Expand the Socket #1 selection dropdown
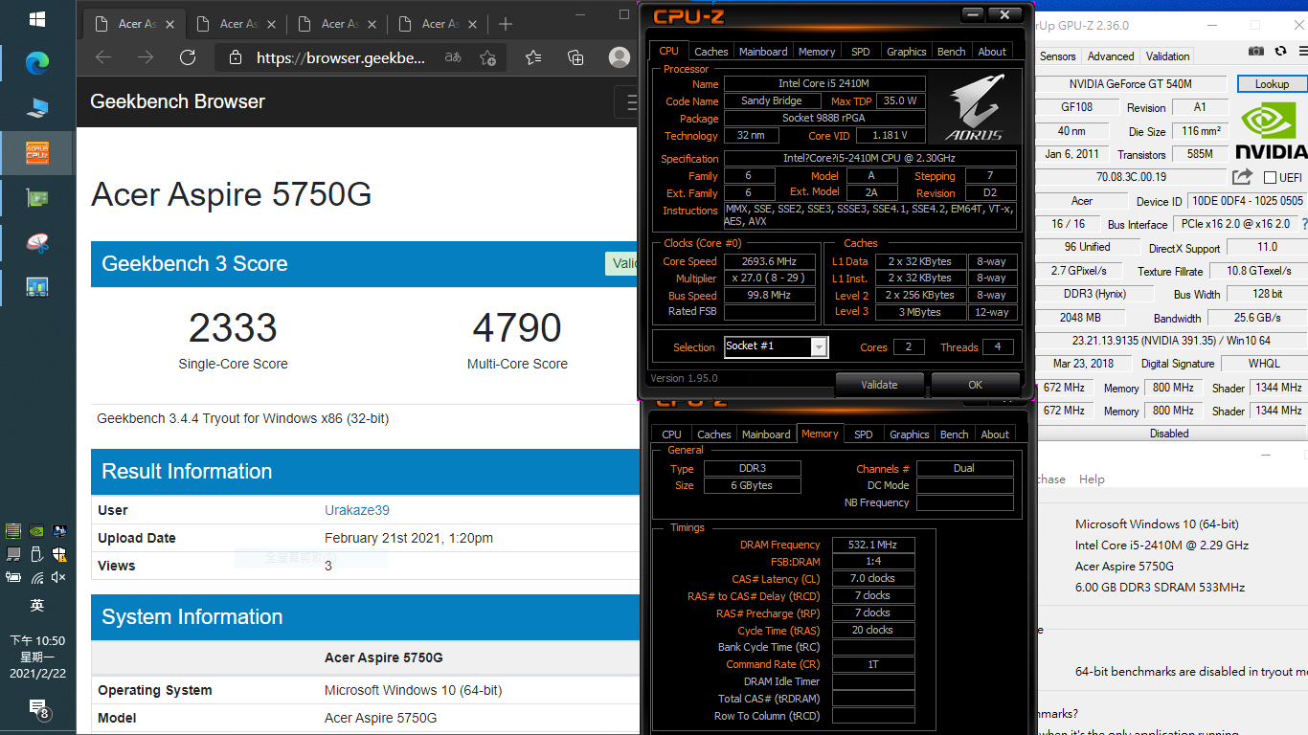1308x735 pixels. 819,346
